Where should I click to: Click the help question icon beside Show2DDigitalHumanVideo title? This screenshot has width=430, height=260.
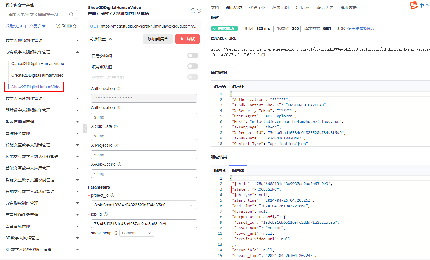coord(199,11)
